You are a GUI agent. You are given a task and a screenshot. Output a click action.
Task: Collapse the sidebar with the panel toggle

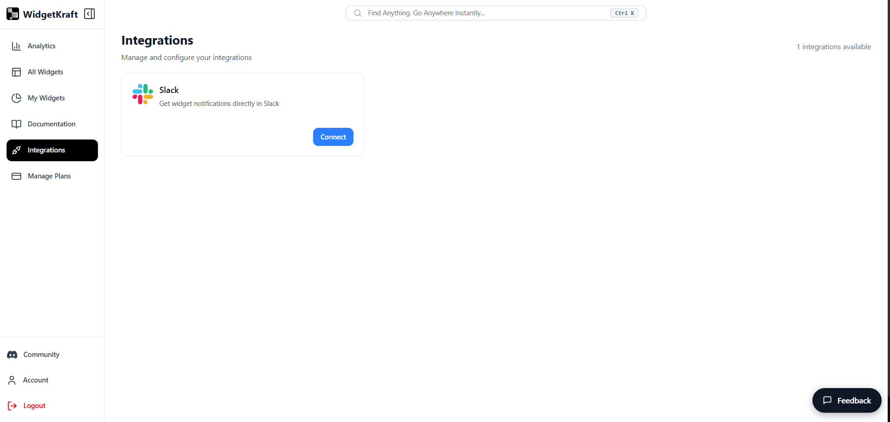pos(89,13)
